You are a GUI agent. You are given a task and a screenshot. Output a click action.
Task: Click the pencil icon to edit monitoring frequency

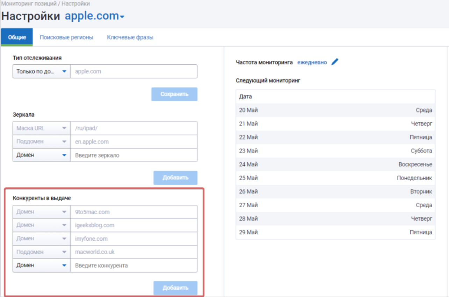click(x=335, y=62)
